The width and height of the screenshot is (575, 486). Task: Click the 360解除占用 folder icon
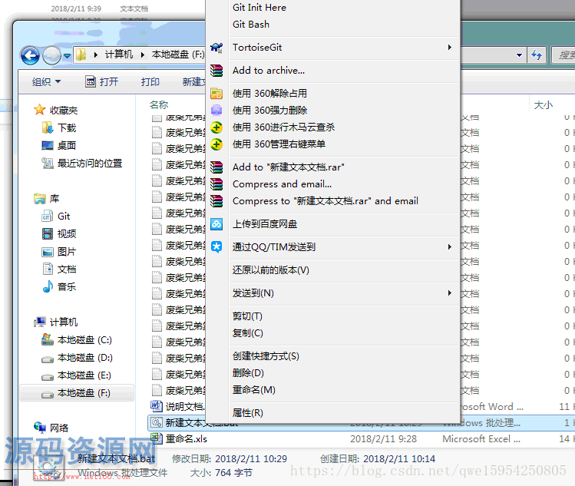(216, 94)
